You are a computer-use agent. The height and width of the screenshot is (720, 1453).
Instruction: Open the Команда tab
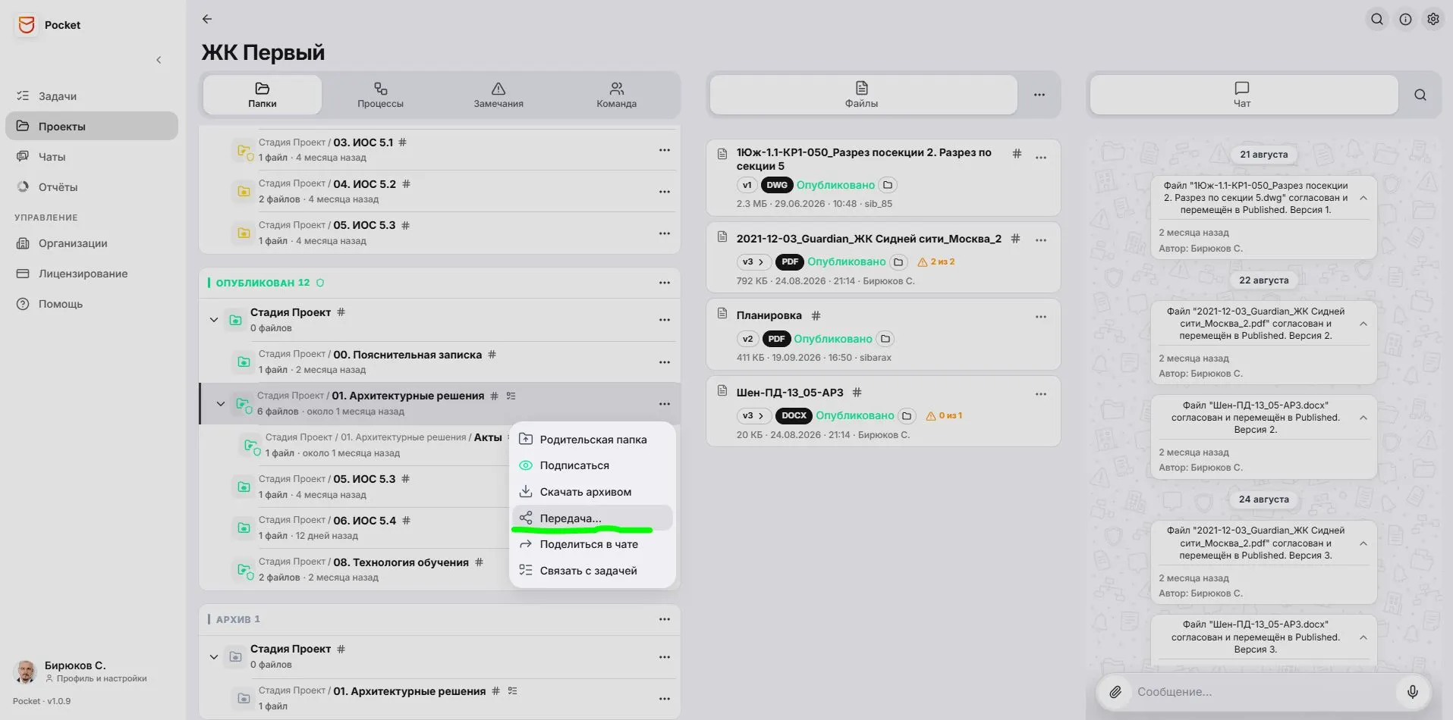click(x=616, y=95)
